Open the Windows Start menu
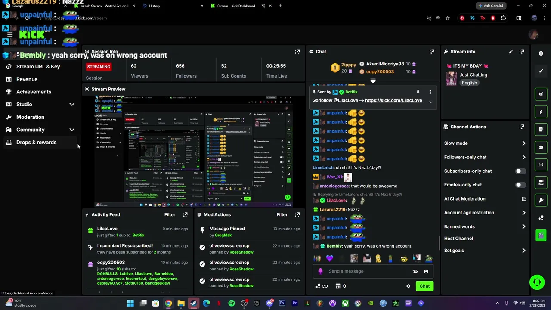This screenshot has height=310, width=551. 130,303
